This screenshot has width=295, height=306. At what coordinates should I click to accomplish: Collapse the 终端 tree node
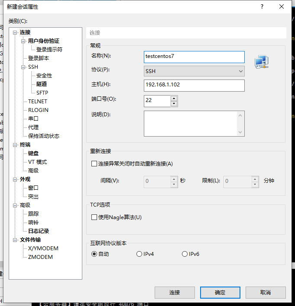(x=15, y=145)
